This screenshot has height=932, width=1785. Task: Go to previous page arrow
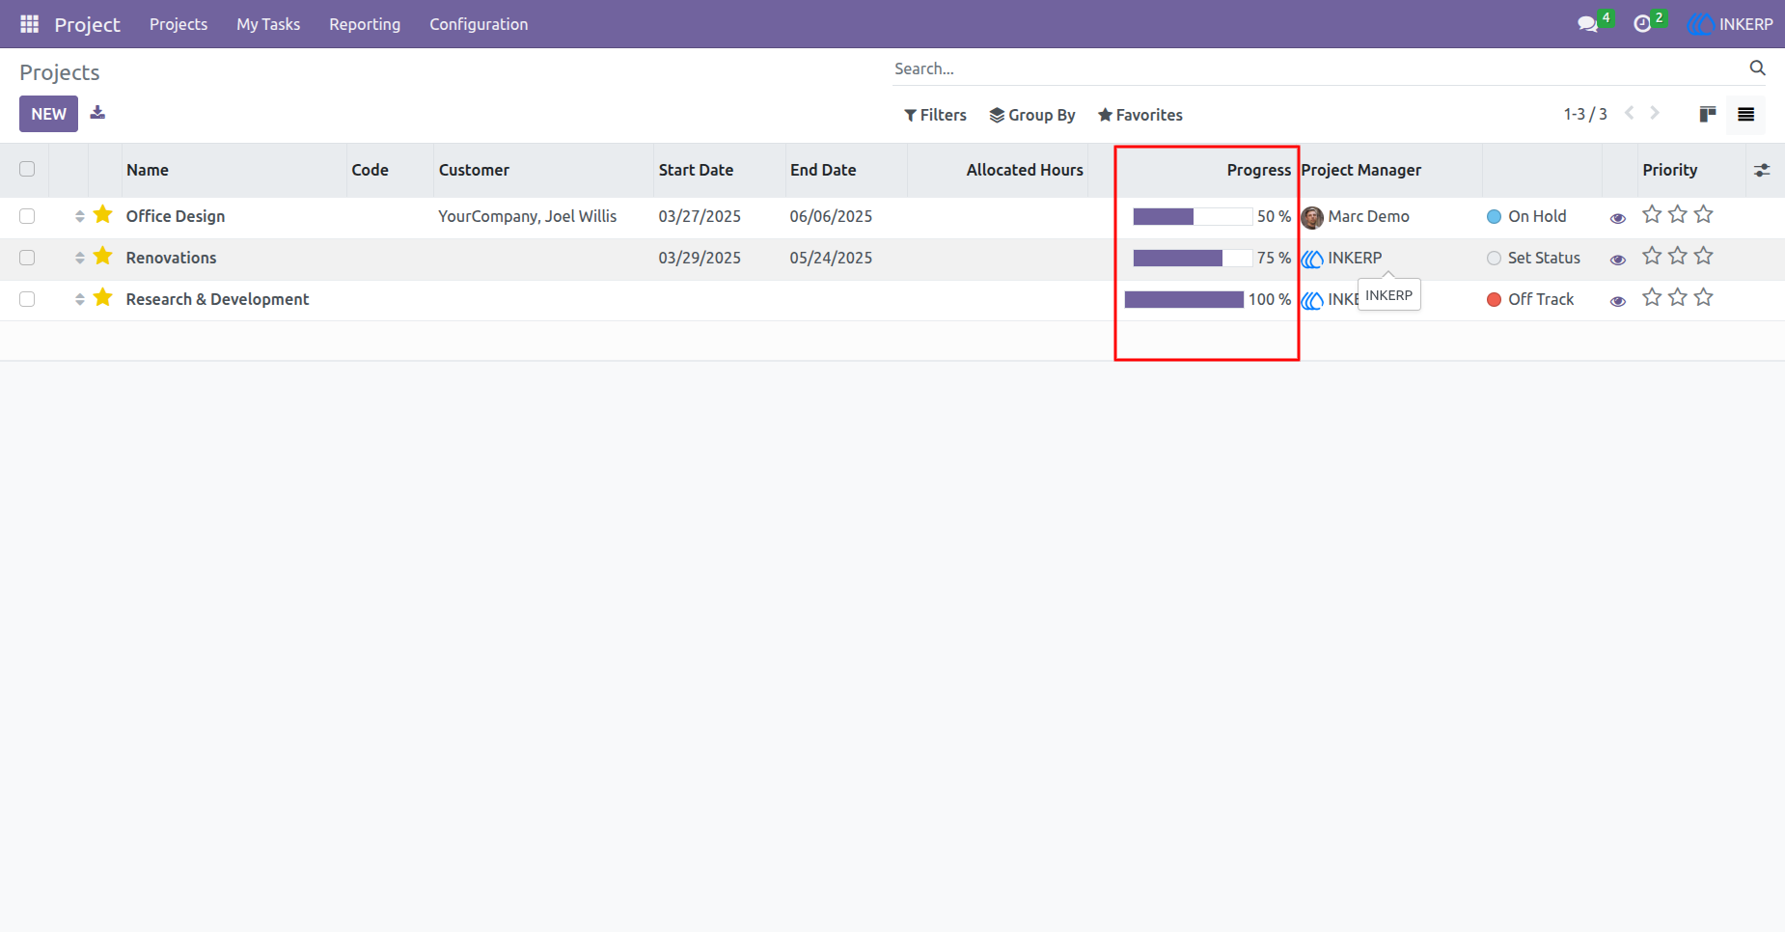1630,113
